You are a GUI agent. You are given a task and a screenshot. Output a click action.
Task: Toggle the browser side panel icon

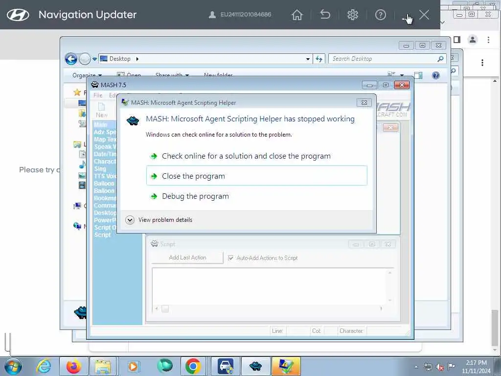[457, 40]
